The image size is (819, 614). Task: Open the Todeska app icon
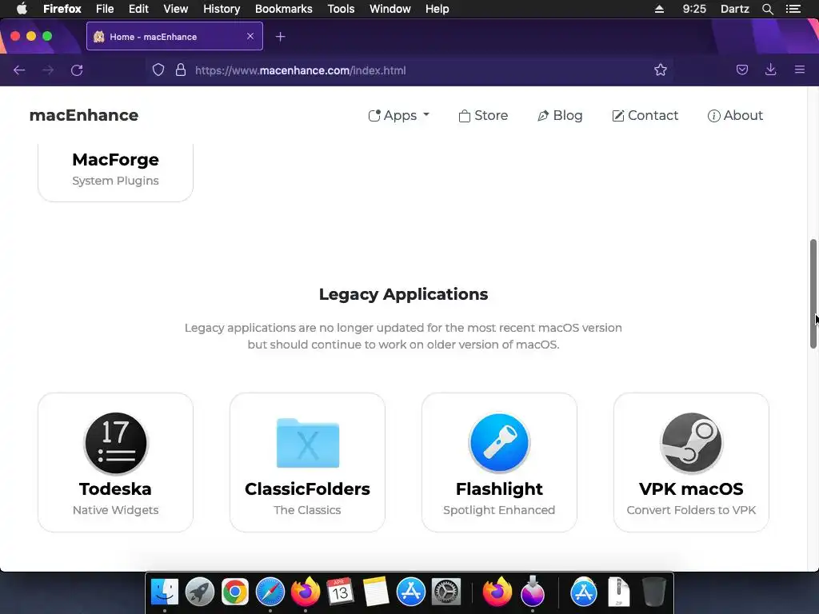[116, 443]
